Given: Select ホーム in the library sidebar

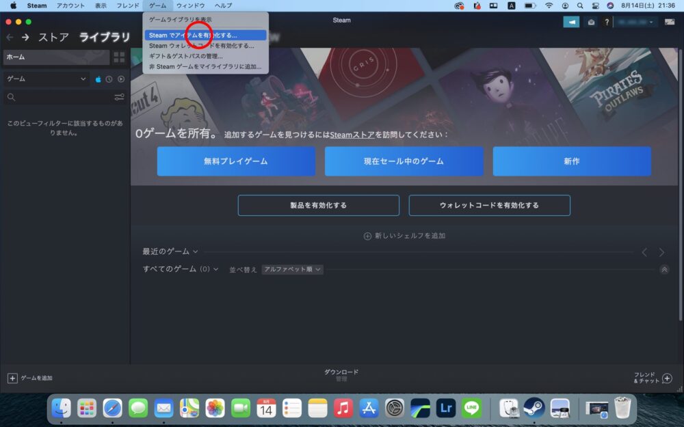Looking at the screenshot, I should pos(56,57).
